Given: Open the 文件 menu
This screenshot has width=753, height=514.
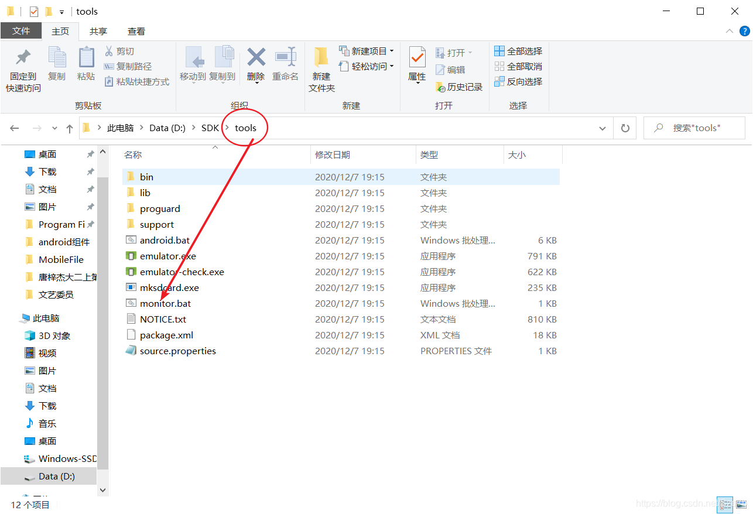Looking at the screenshot, I should (x=21, y=31).
